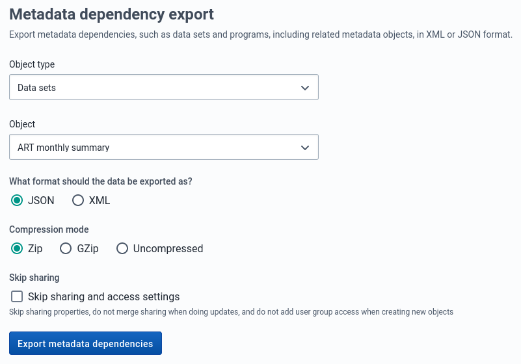Choose XML as the export format
521x364 pixels.
[78, 200]
